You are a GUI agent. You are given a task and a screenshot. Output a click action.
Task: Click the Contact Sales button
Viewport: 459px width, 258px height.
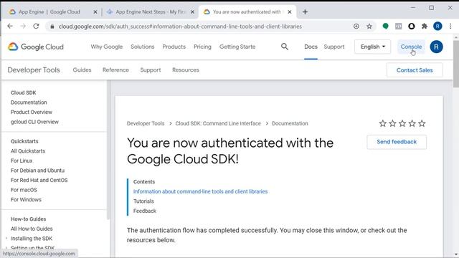click(x=415, y=70)
